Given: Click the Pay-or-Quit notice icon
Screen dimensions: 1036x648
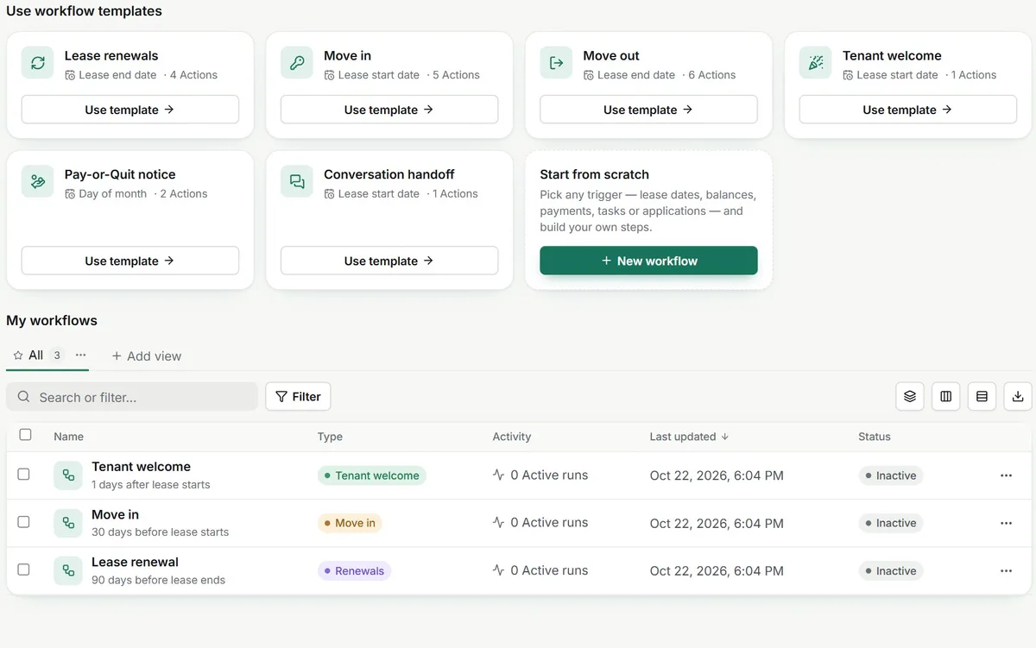Looking at the screenshot, I should (x=38, y=181).
